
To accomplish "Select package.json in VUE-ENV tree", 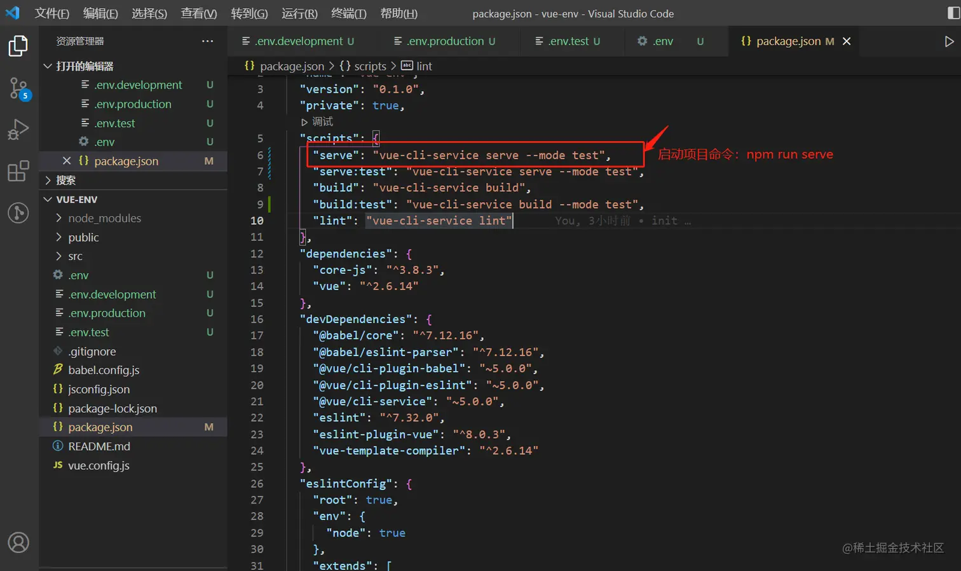I will 133,427.
